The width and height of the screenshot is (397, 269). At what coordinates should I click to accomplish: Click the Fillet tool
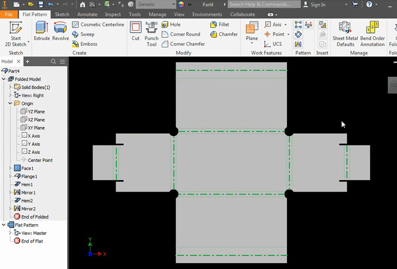[220, 25]
